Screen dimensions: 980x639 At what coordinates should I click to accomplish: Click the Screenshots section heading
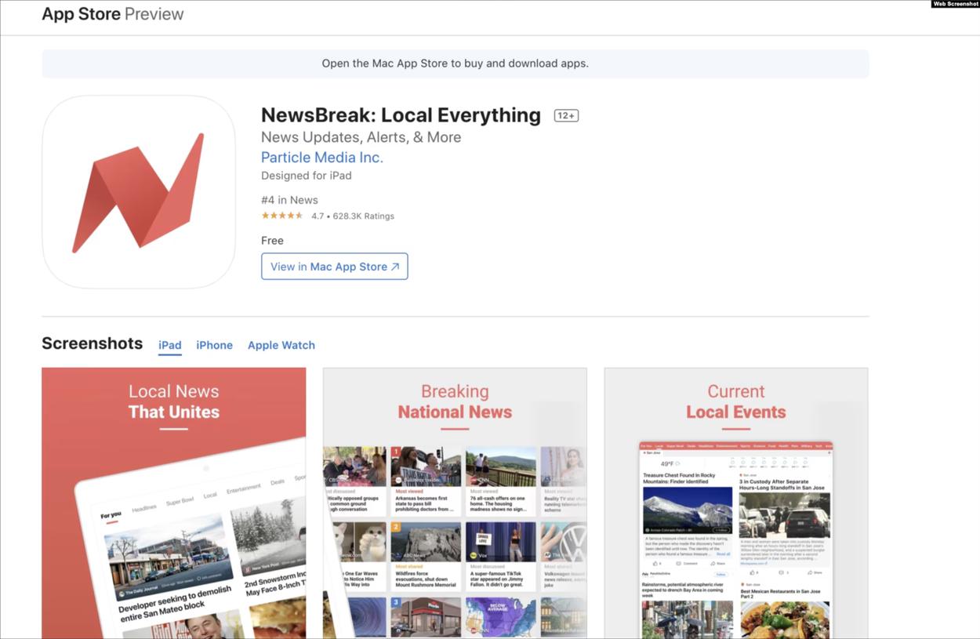tap(93, 343)
